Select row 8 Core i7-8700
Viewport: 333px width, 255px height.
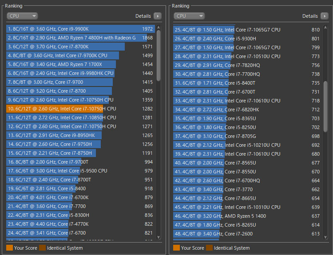point(81,91)
